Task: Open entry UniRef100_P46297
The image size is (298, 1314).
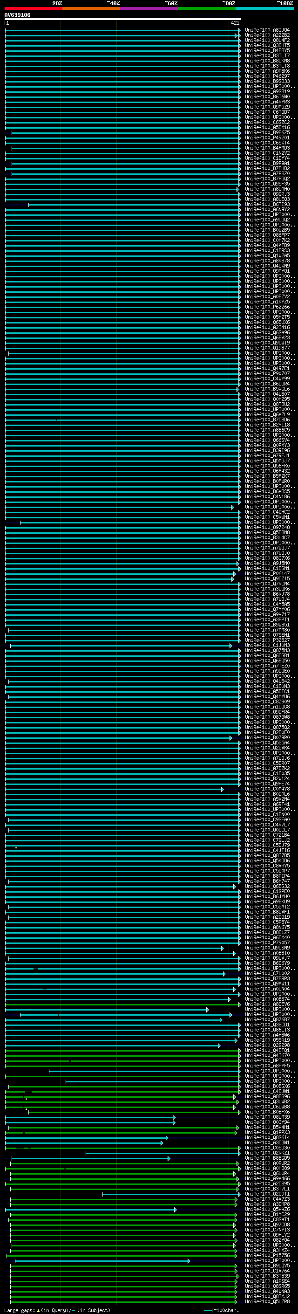Action: pos(267,76)
